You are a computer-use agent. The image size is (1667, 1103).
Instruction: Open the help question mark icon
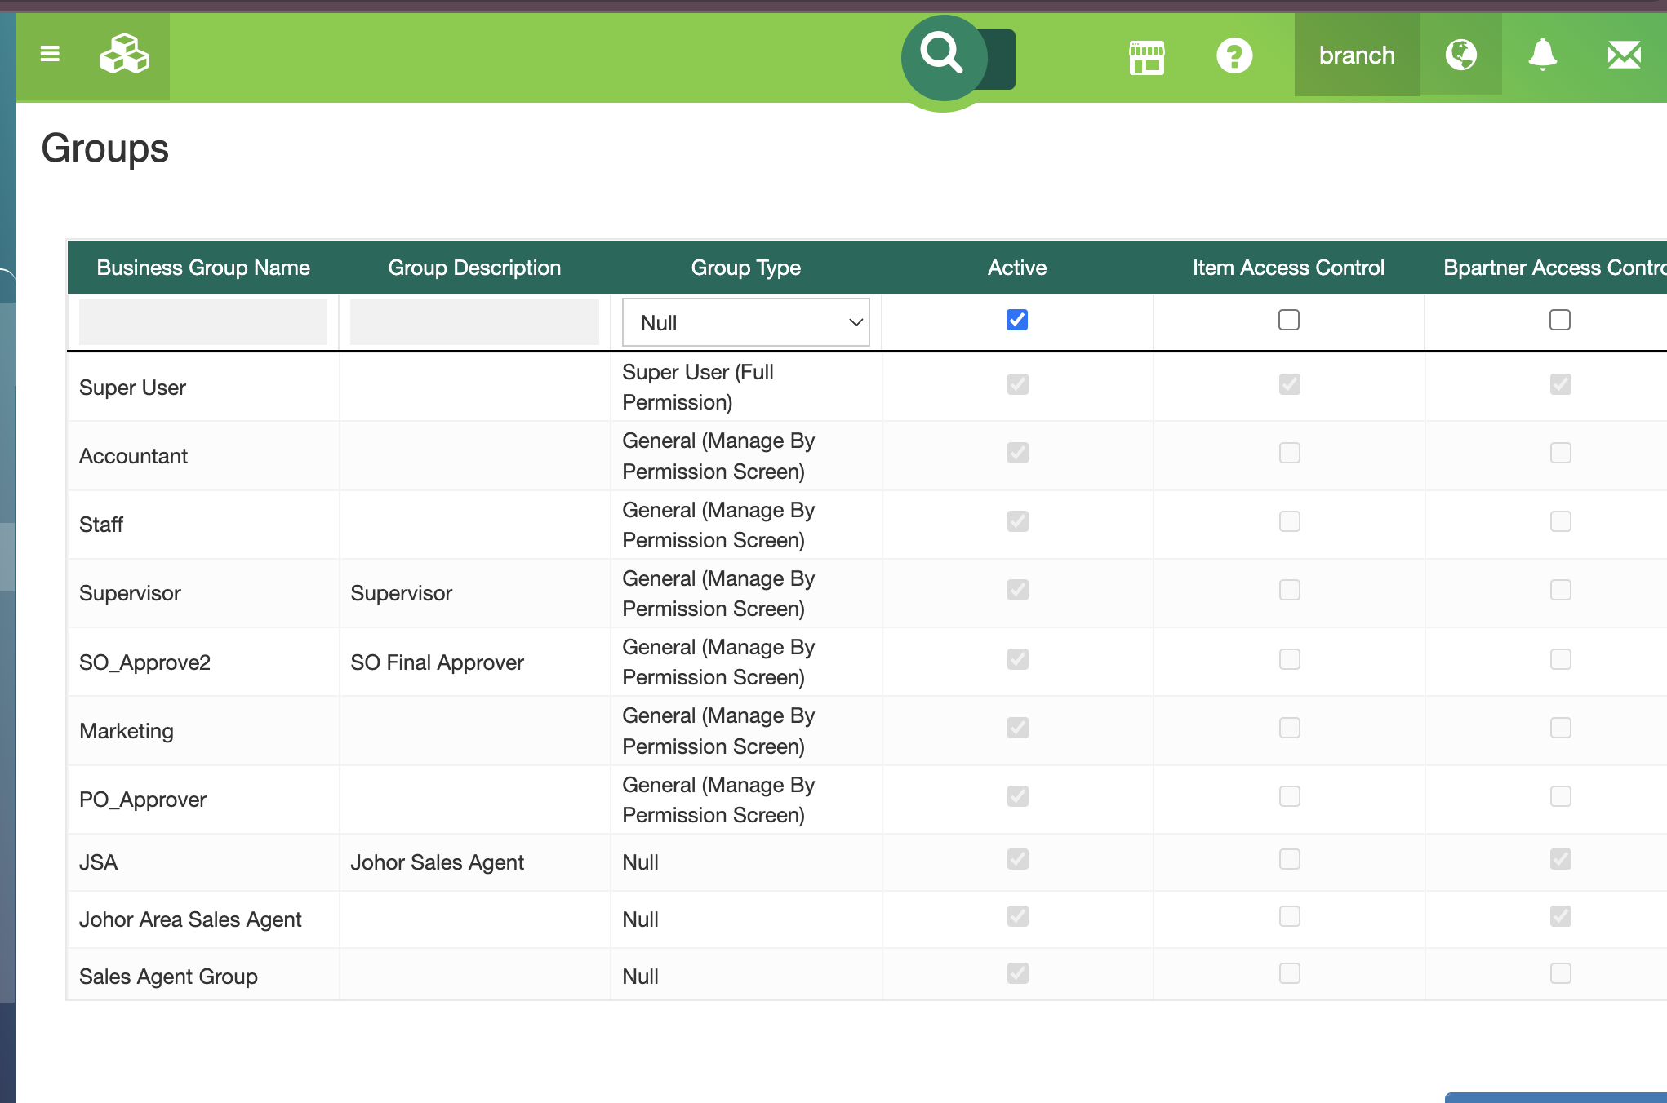(1234, 56)
